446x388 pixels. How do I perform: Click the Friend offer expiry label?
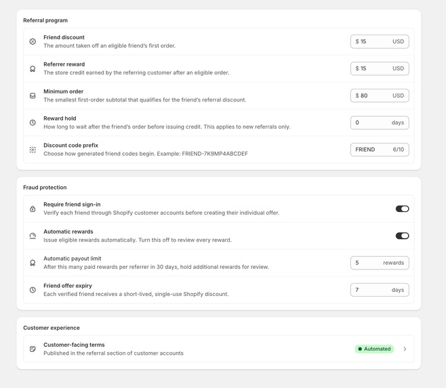tap(68, 285)
